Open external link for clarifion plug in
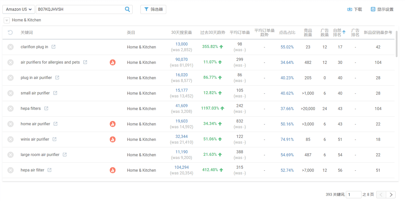The height and width of the screenshot is (201, 405). point(53,47)
